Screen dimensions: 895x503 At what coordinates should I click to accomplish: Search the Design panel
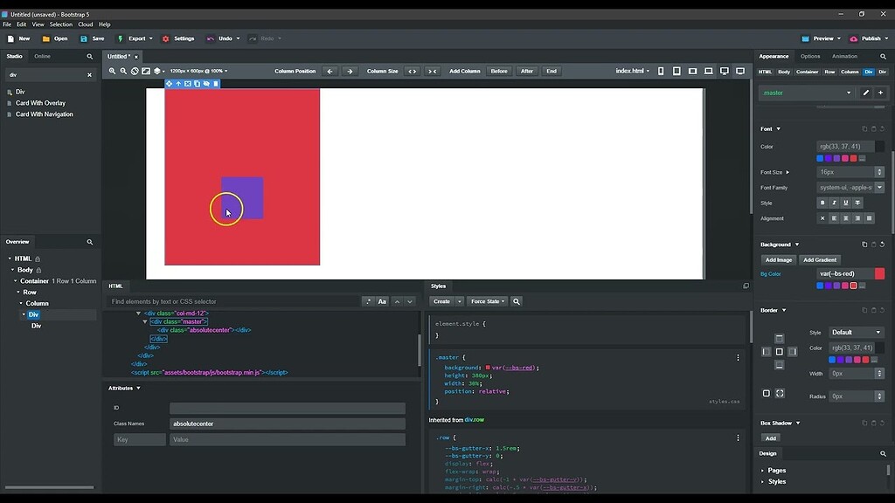tap(883, 454)
